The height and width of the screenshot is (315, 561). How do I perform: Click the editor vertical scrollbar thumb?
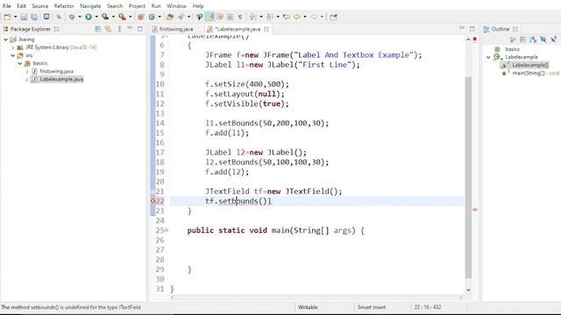pos(468,178)
